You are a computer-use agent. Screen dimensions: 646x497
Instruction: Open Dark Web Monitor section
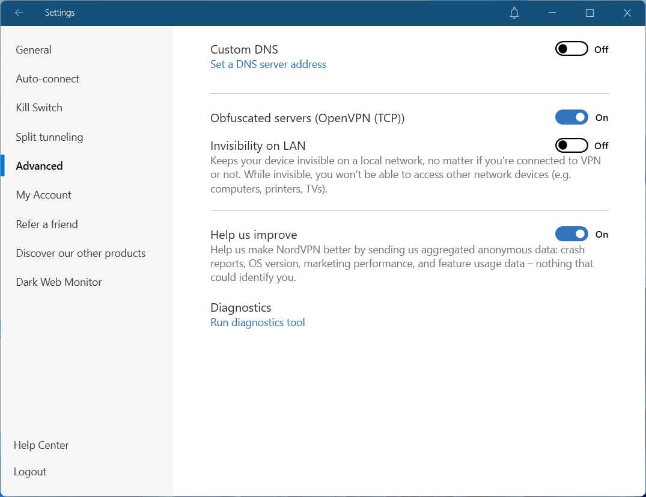click(x=59, y=282)
